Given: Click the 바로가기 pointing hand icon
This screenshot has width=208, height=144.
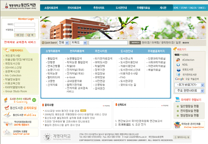Looking at the screenshot, I should click(x=175, y=49).
